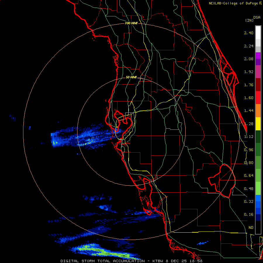Click the 50 NMI range ring label
This screenshot has width=263, height=263.
pos(131,77)
